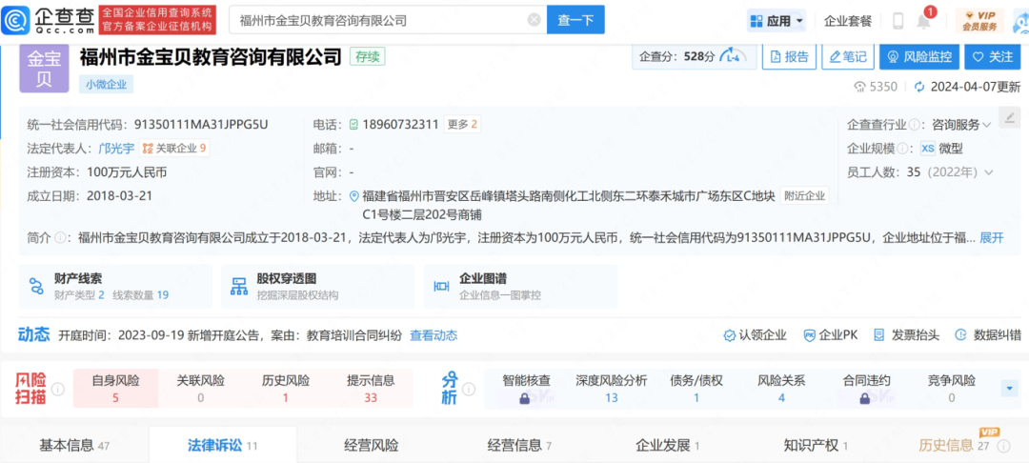Open 债务/债权 1
This screenshot has width=1029, height=463.
pyautogui.click(x=696, y=389)
